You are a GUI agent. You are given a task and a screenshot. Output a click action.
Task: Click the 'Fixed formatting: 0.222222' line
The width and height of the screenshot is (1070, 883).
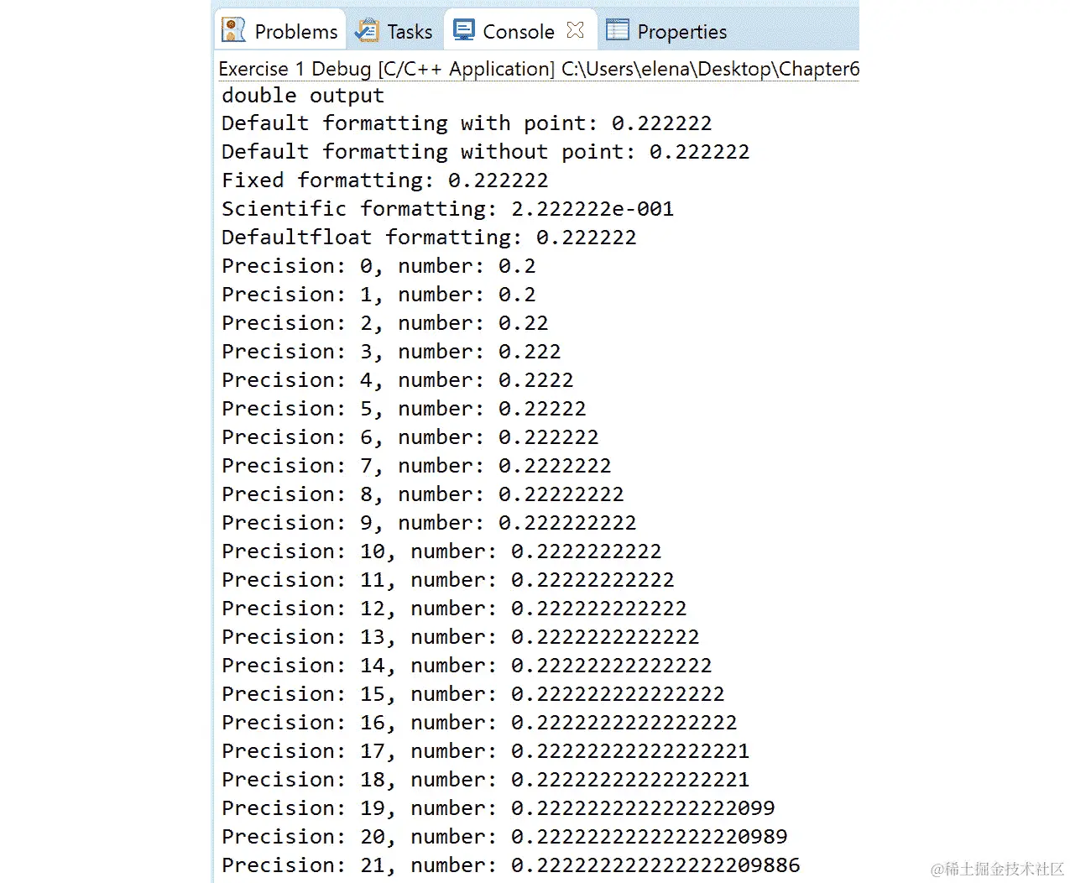click(x=385, y=180)
